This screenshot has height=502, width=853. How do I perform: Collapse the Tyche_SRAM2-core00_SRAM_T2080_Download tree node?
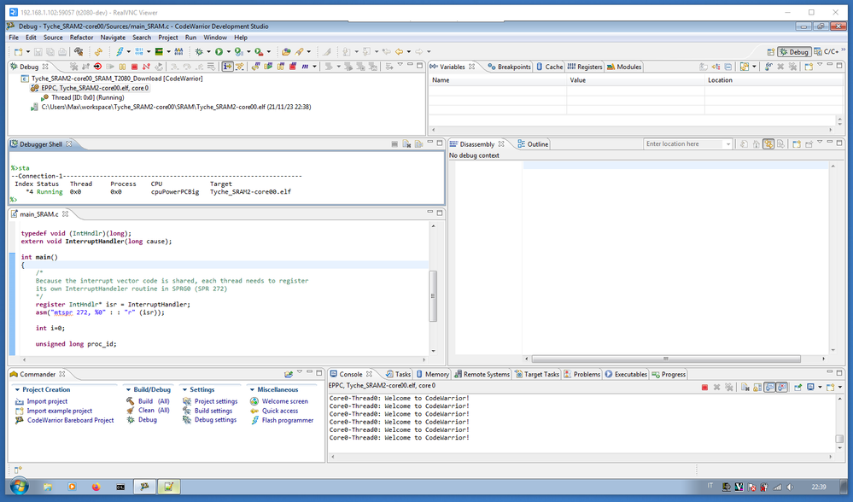[17, 81]
